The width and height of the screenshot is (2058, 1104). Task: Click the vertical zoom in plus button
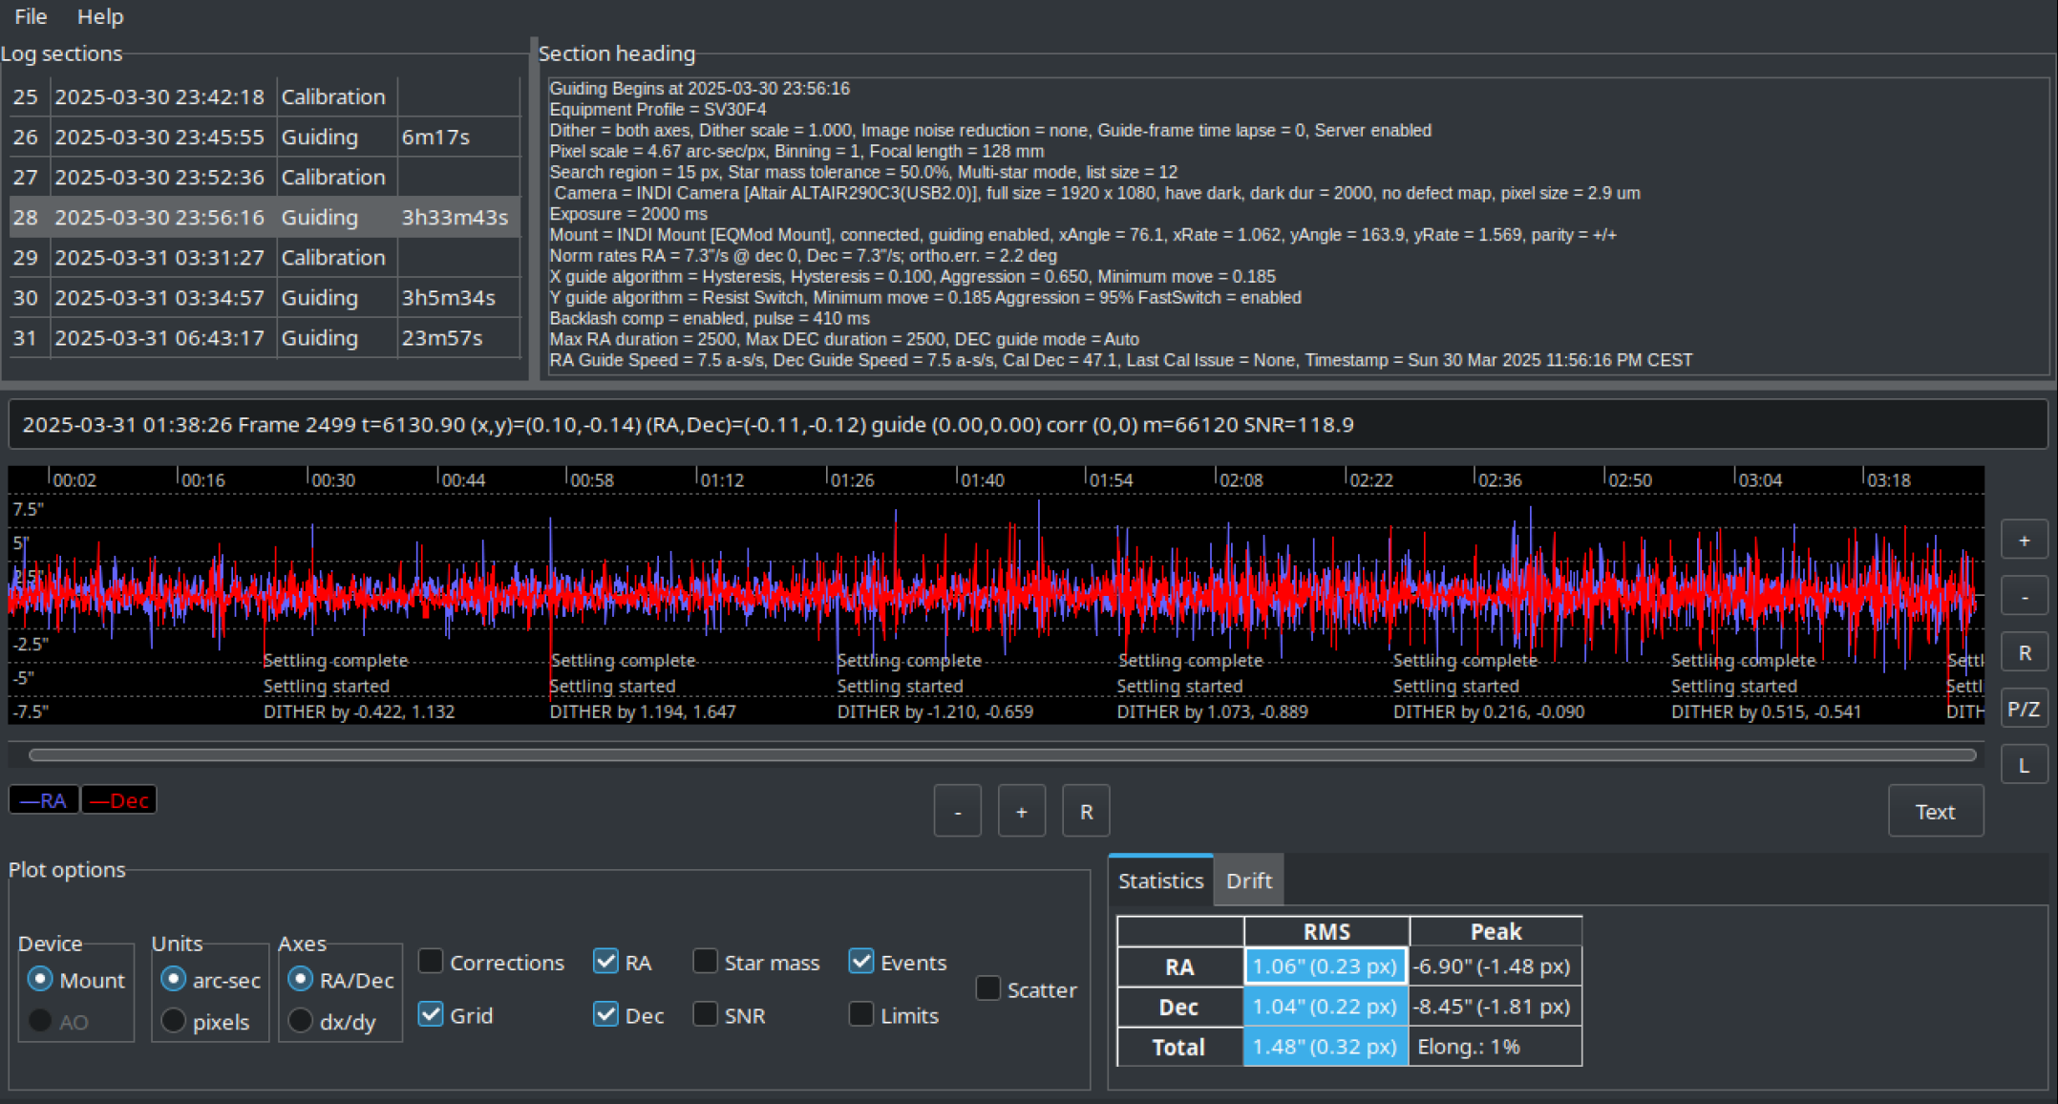pyautogui.click(x=2024, y=541)
